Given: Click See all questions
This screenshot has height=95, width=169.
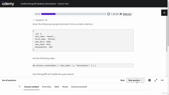Looking at the screenshot, I should click(9, 80).
